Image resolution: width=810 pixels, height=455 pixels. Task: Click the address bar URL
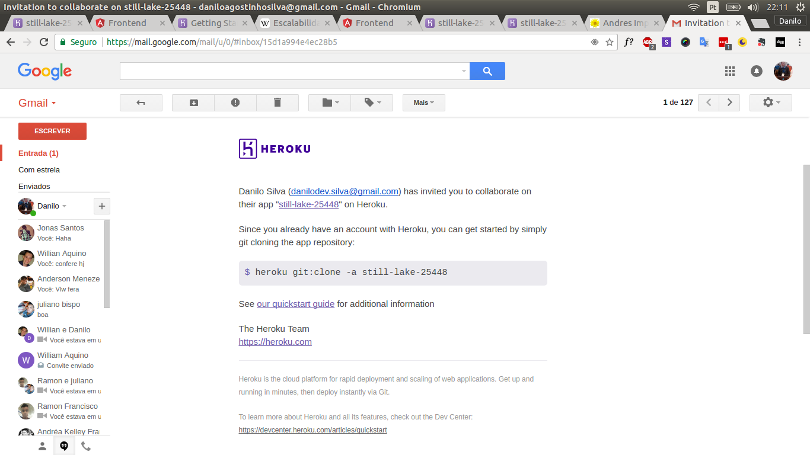point(222,42)
